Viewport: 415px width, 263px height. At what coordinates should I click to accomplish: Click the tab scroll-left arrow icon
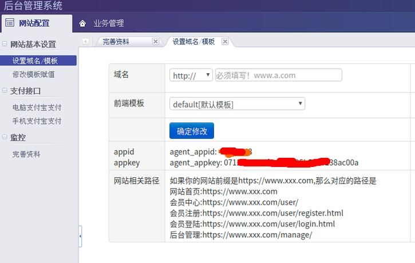pos(86,42)
